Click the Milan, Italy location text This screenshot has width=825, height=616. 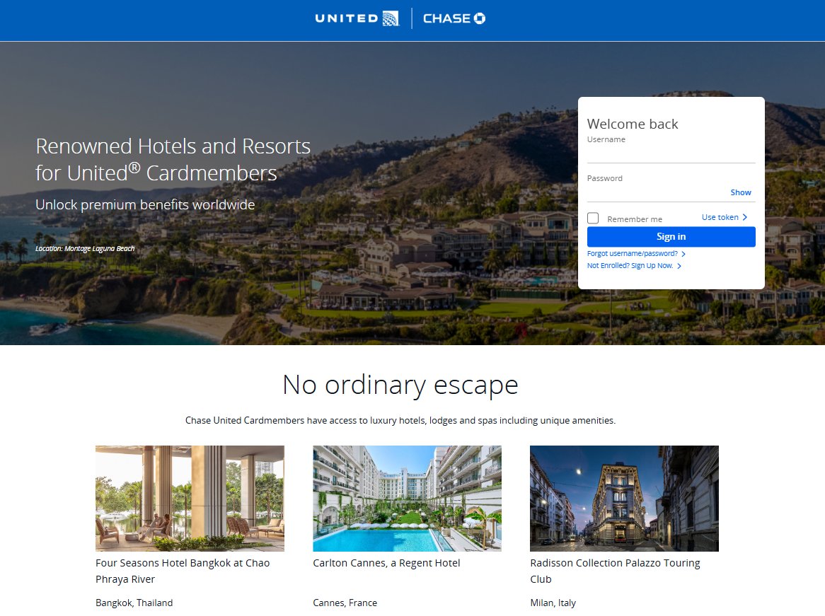553,603
